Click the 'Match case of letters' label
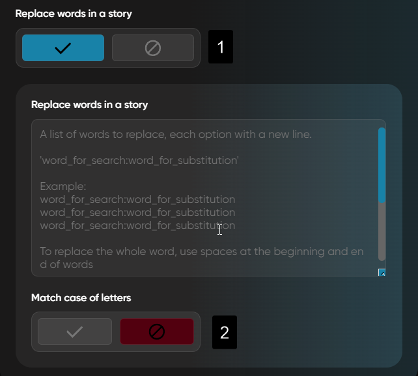The image size is (418, 376). point(81,298)
